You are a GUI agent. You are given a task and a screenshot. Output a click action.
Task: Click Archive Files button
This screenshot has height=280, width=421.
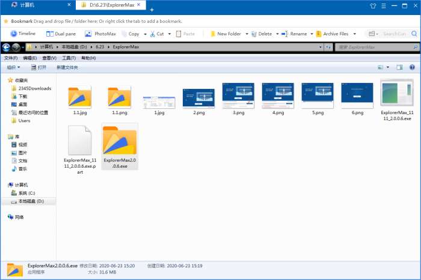(x=332, y=34)
